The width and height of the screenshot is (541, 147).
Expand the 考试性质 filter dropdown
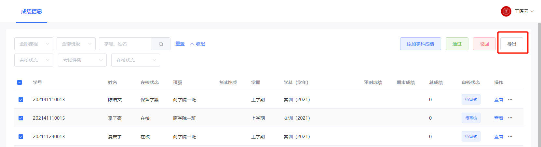click(82, 60)
